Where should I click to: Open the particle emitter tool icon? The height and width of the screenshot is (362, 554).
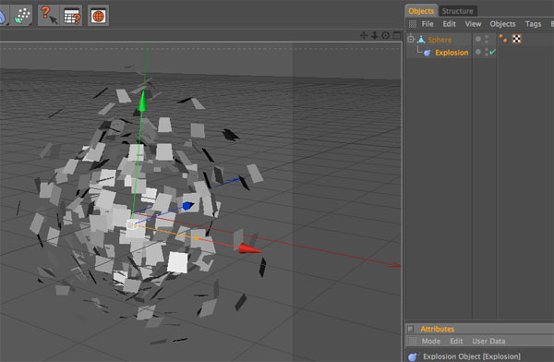click(x=22, y=15)
